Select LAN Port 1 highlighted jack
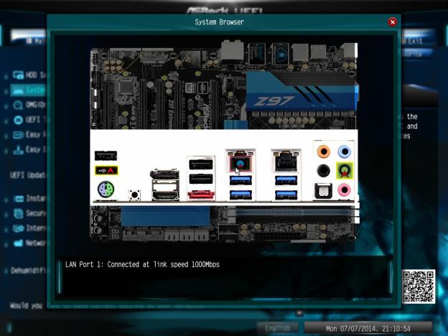448x336 pixels. [x=241, y=162]
